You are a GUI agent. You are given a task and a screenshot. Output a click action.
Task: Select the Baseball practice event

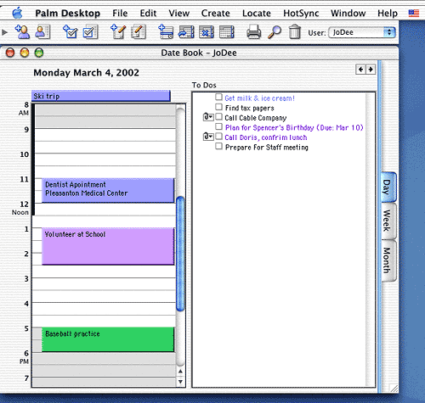point(108,339)
